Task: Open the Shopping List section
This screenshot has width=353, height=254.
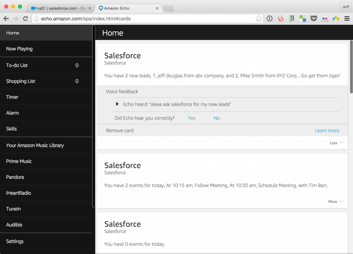Action: click(x=46, y=81)
